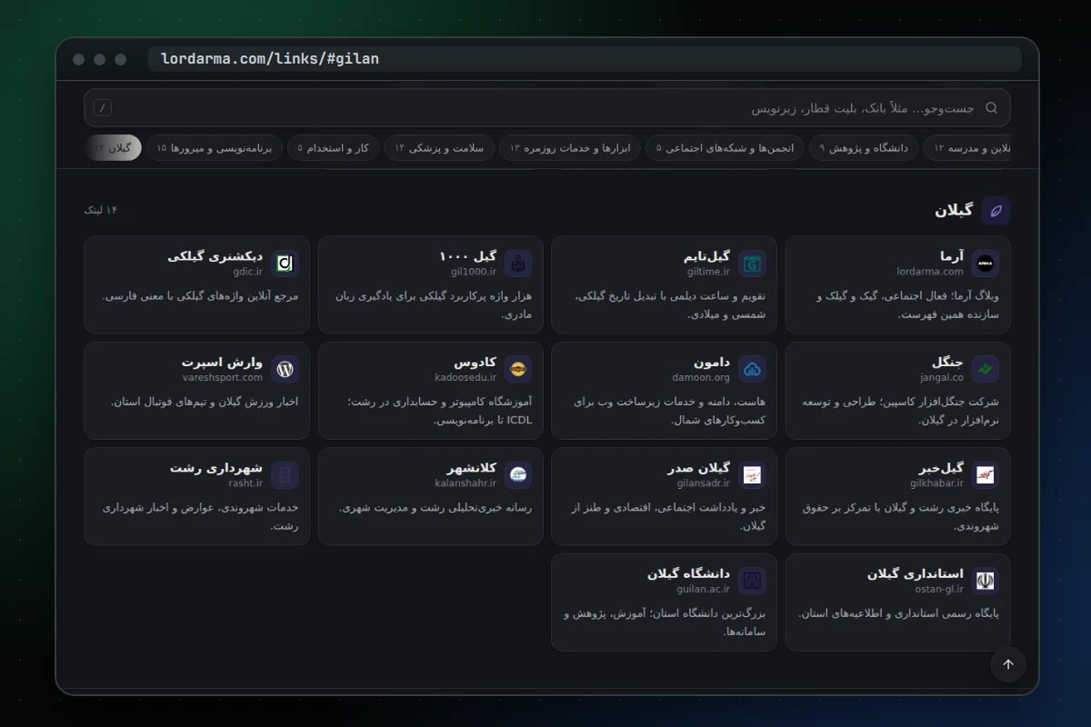Click the guilan.ac.ir university icon
Viewport: 1091px width, 727px height.
click(752, 581)
